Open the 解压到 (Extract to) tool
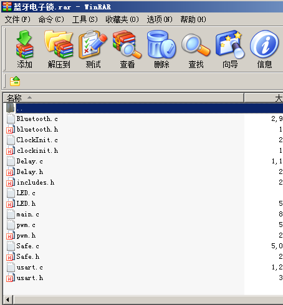This screenshot has width=283, height=305. coord(59,49)
